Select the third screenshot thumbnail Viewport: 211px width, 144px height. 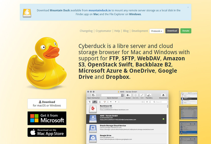tap(188, 128)
